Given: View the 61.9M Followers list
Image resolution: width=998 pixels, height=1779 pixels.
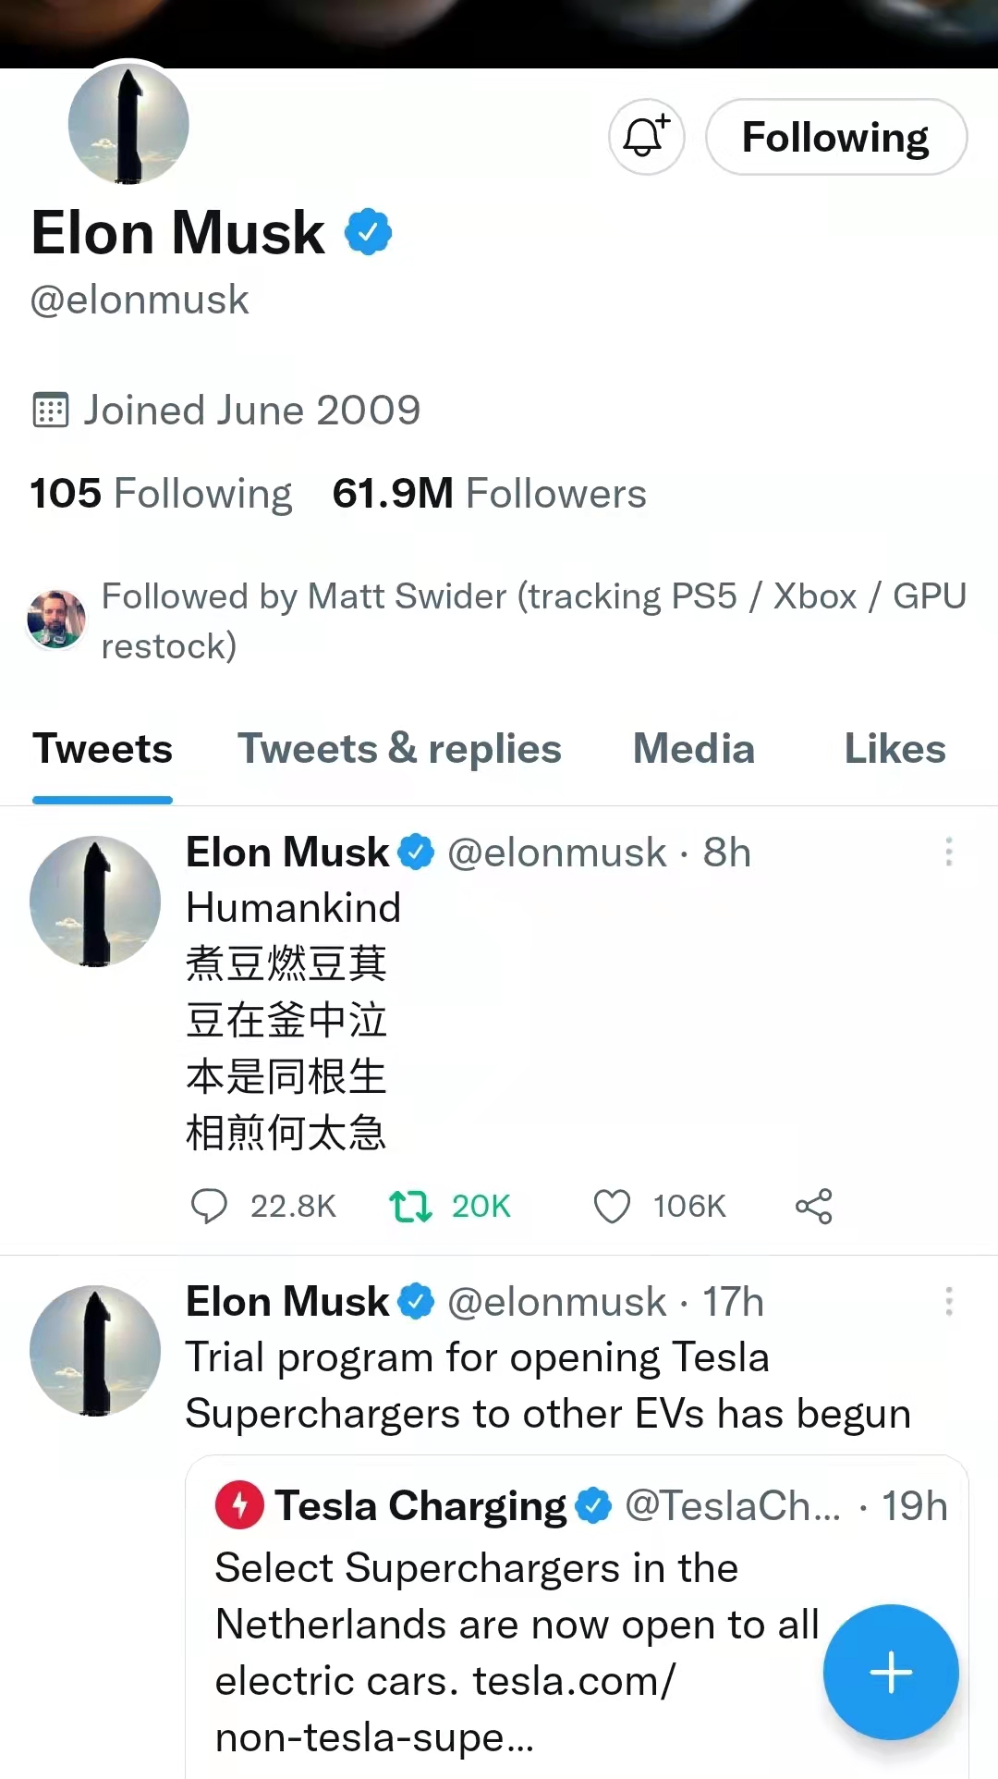Looking at the screenshot, I should 489,494.
